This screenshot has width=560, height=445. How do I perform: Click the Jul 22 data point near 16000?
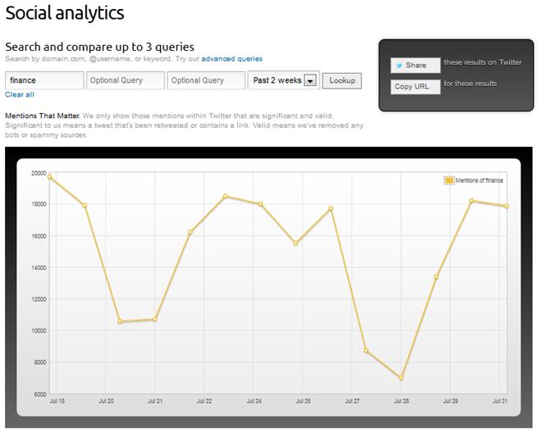(x=190, y=232)
